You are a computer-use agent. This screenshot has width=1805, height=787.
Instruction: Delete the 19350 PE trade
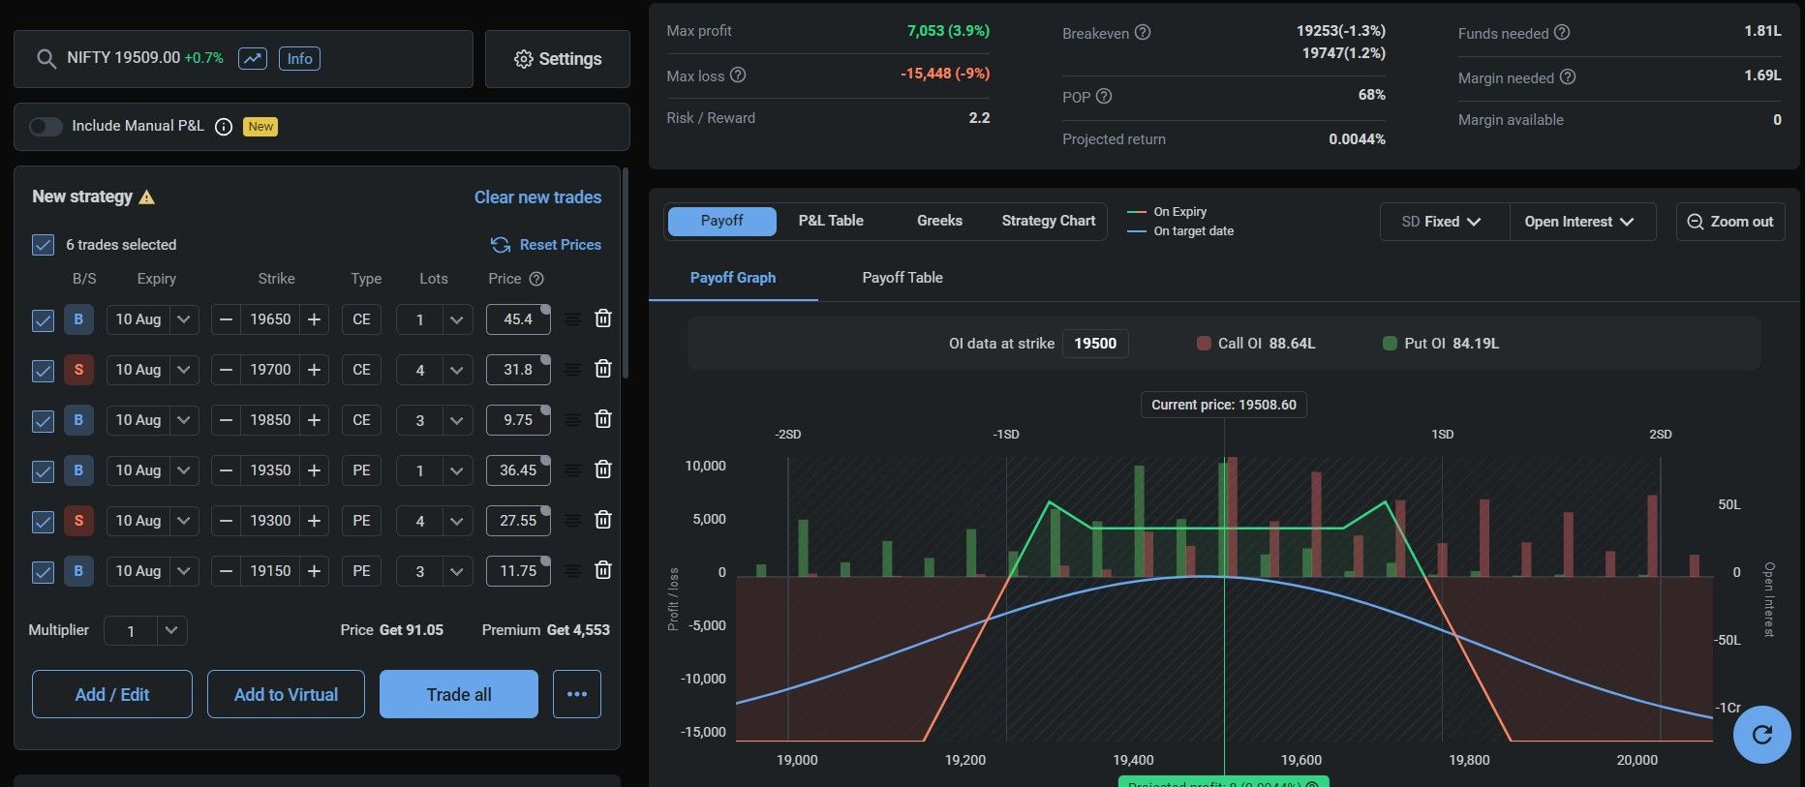603,469
